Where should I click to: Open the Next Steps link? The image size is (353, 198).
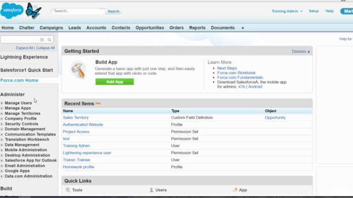click(227, 68)
